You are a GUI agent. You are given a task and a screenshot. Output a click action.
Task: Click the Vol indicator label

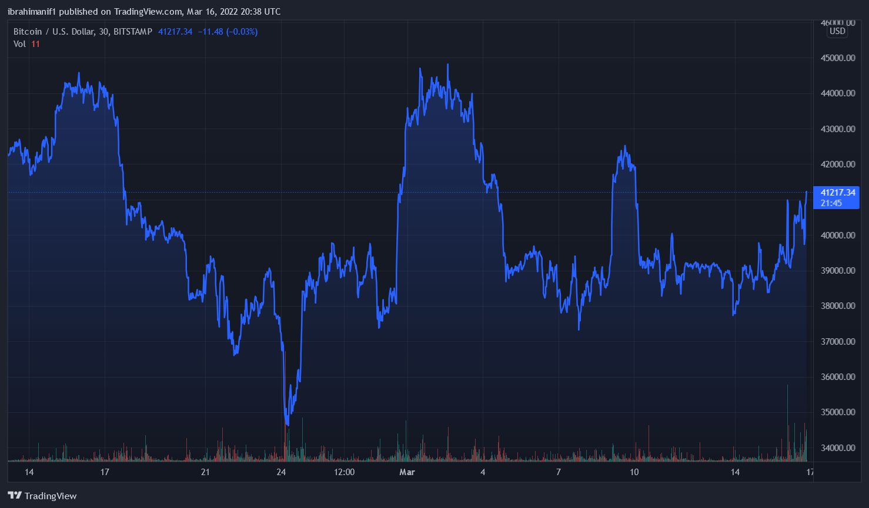click(19, 44)
